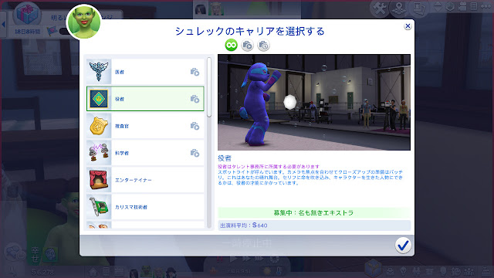Click the 役者 heading under the preview
Viewport: 494px width, 278px height.
(225, 158)
